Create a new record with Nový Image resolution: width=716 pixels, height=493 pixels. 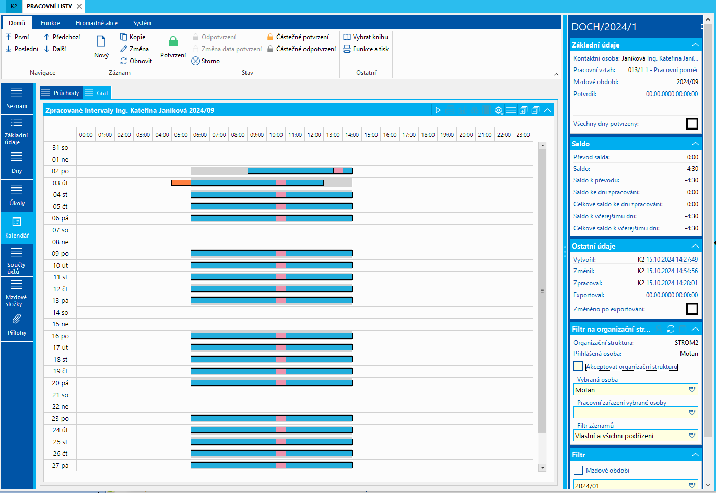101,47
